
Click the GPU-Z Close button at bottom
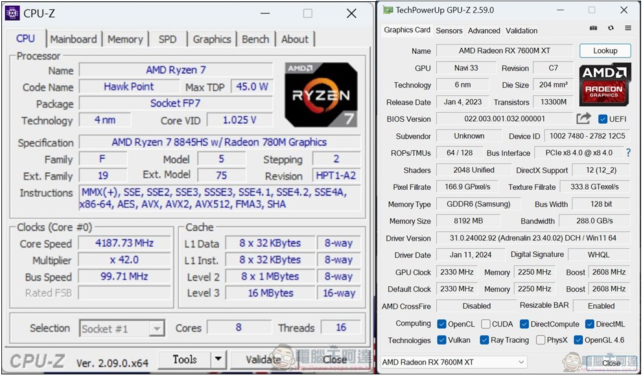click(611, 363)
